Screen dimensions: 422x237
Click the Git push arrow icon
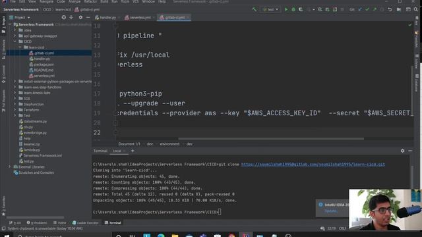pyautogui.click(x=375, y=9)
